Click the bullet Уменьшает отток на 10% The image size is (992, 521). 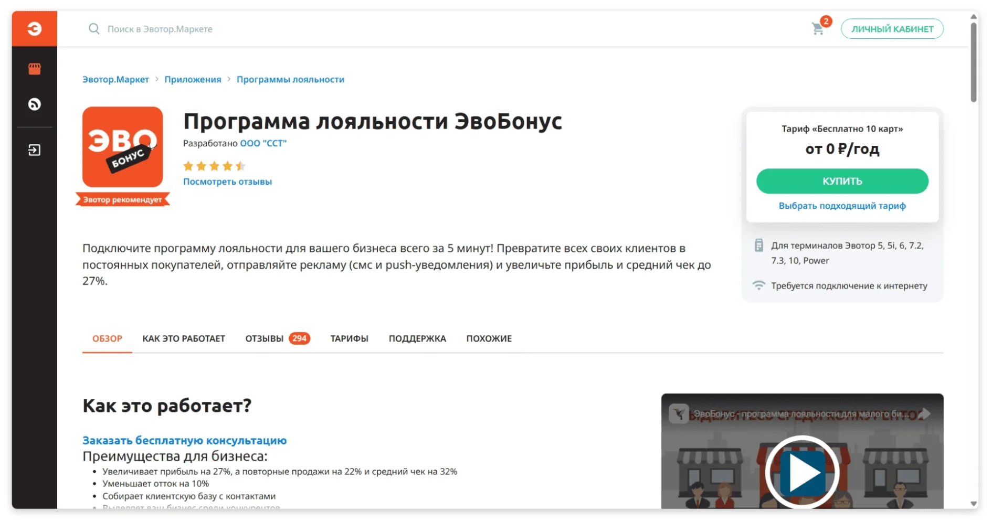pyautogui.click(x=155, y=483)
